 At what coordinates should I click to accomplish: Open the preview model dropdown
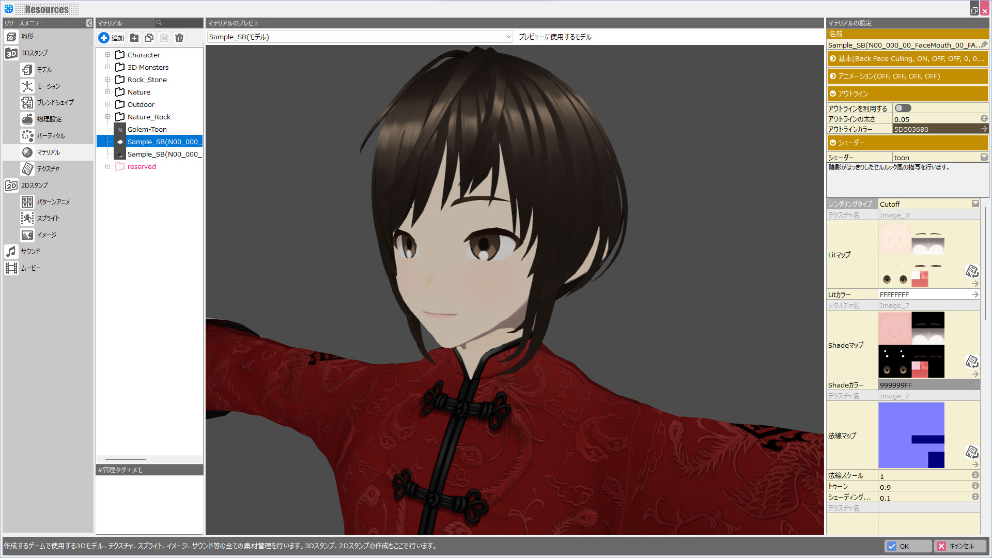click(508, 37)
